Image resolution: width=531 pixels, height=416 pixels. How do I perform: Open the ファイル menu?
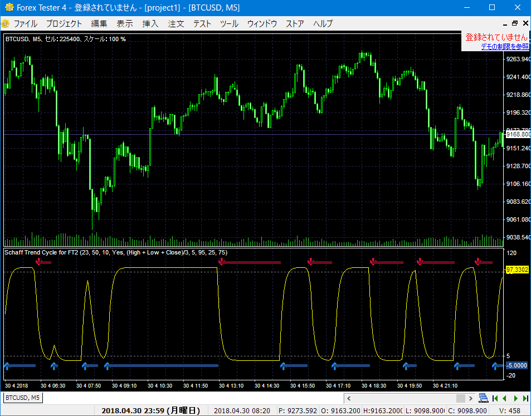(26, 24)
